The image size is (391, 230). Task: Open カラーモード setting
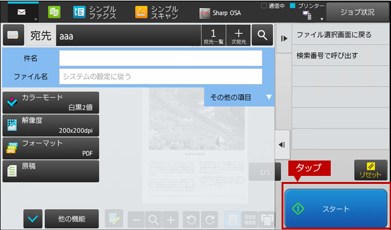click(50, 103)
